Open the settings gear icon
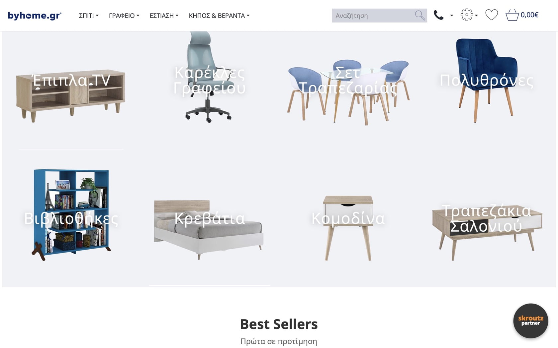This screenshot has width=558, height=348. click(467, 15)
